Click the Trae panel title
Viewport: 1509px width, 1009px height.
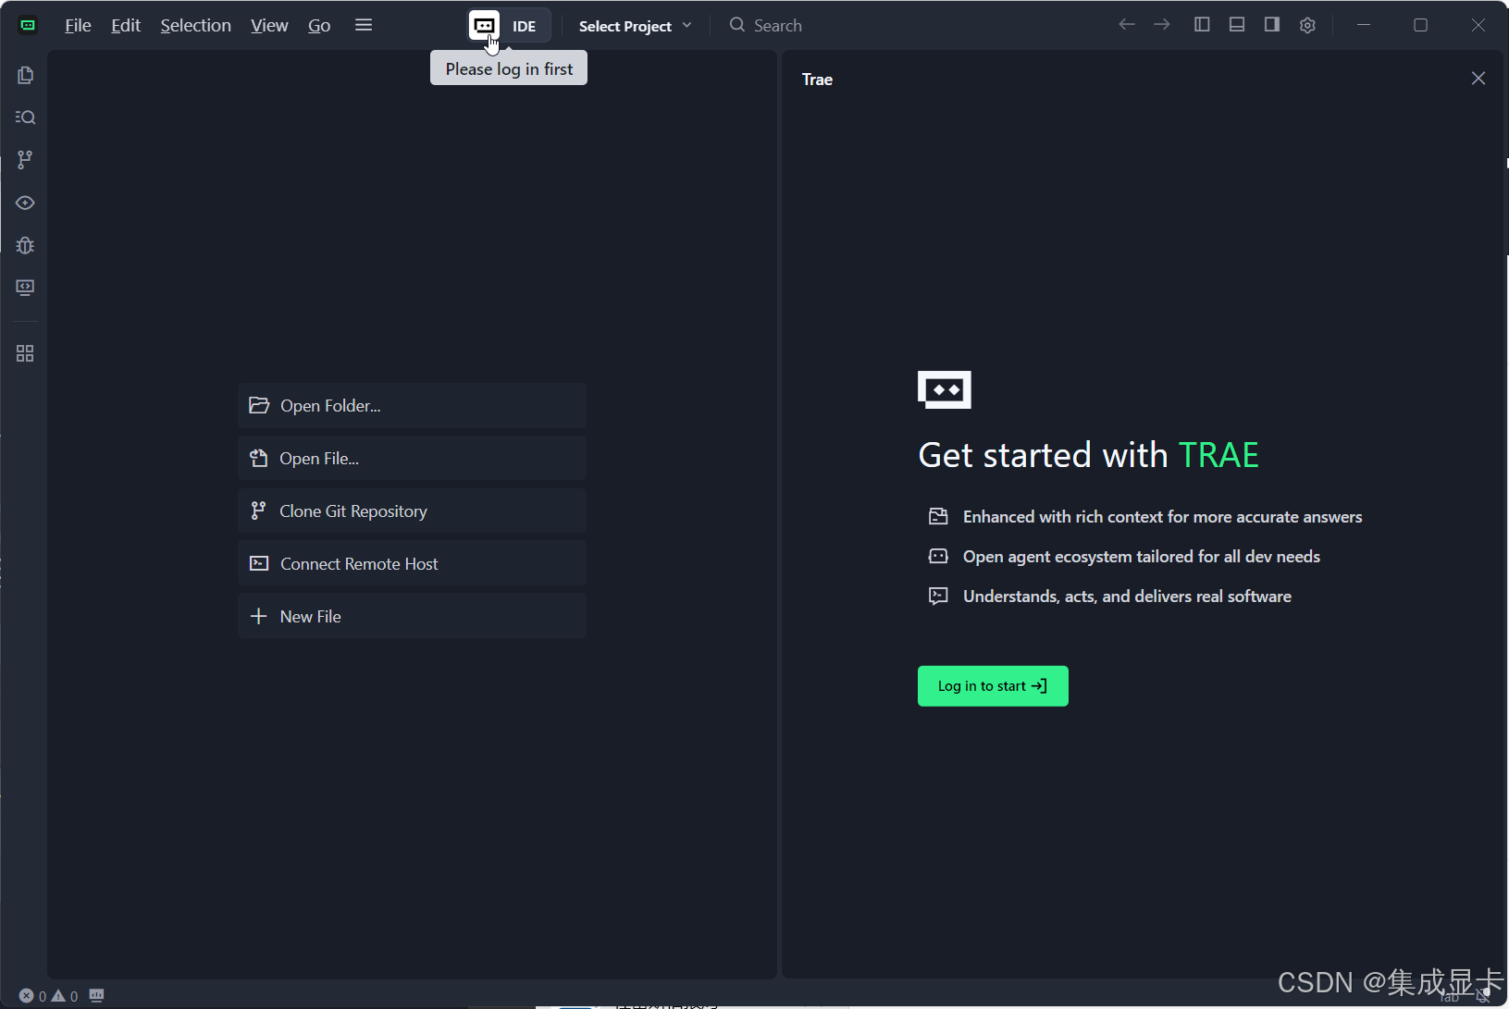click(x=817, y=80)
